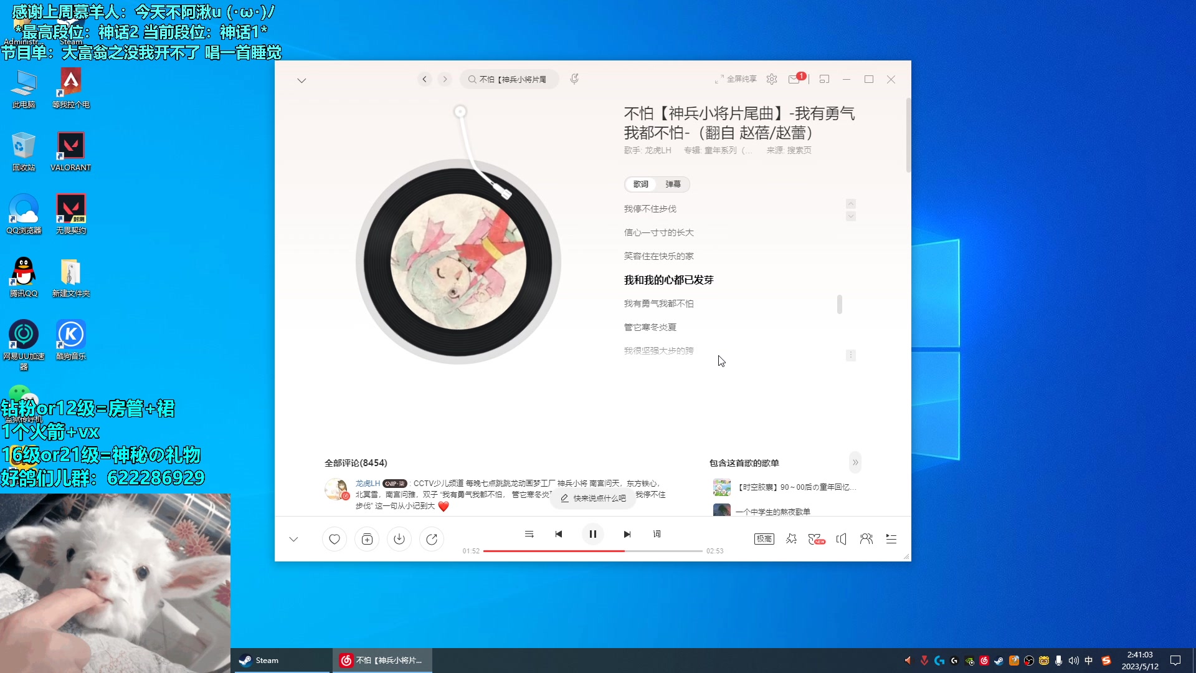The width and height of the screenshot is (1196, 673).
Task: Open the 回收站 recycle bin
Action: [x=24, y=151]
